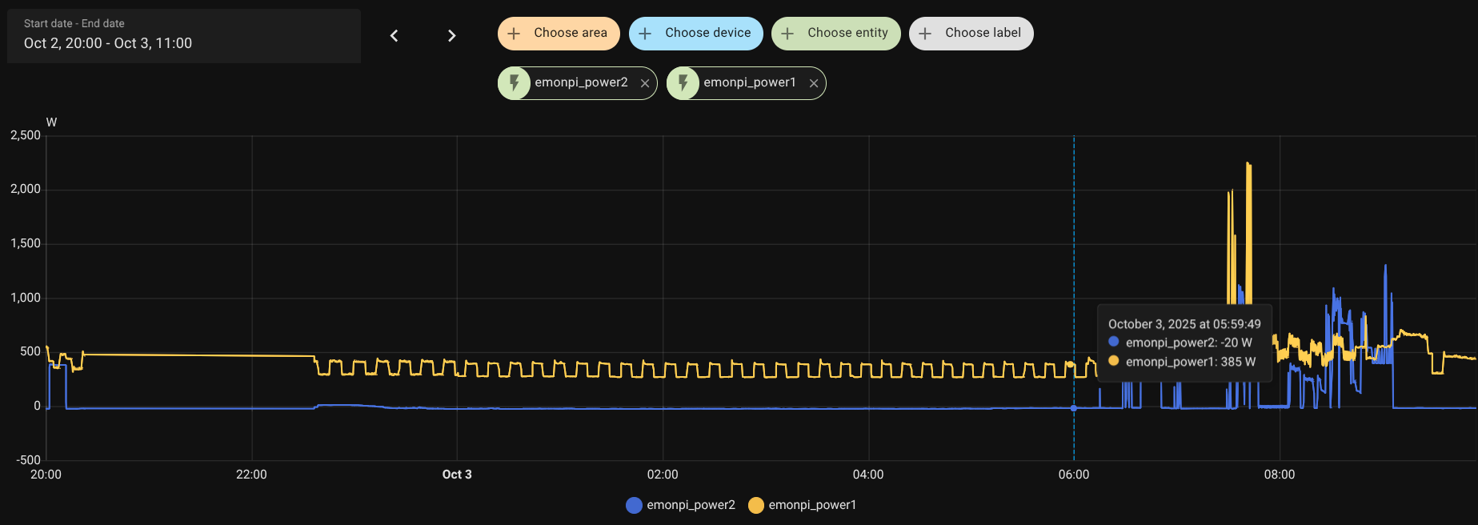Advance to next date range arrow

click(x=452, y=35)
